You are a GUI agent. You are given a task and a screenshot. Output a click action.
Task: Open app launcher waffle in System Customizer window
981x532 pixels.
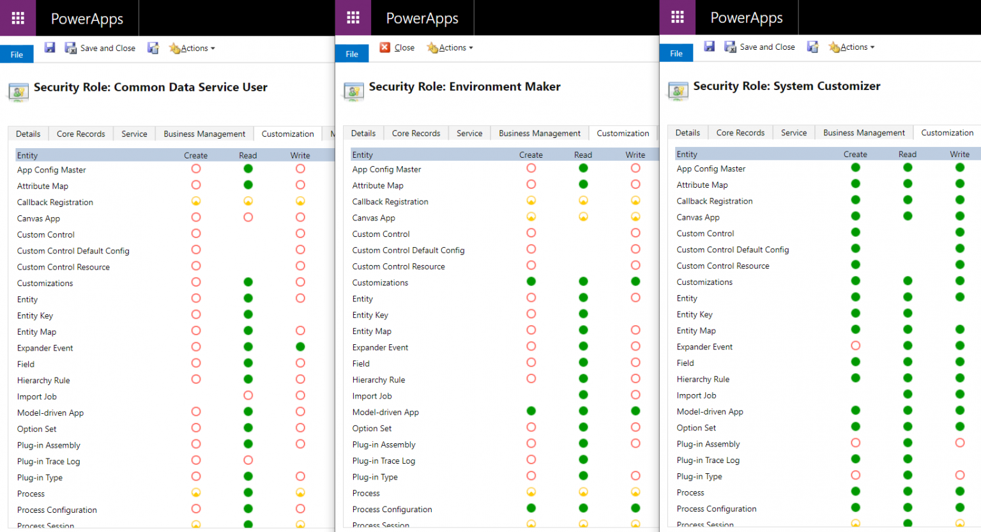[678, 17]
